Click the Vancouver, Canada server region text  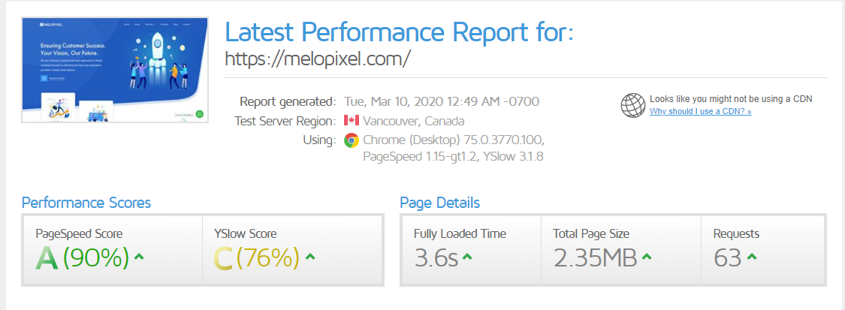point(414,121)
